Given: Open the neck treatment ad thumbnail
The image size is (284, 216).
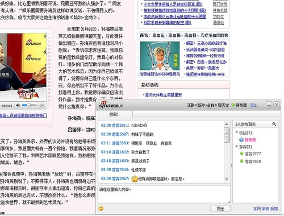Looking at the screenshot, I should [x=160, y=56].
